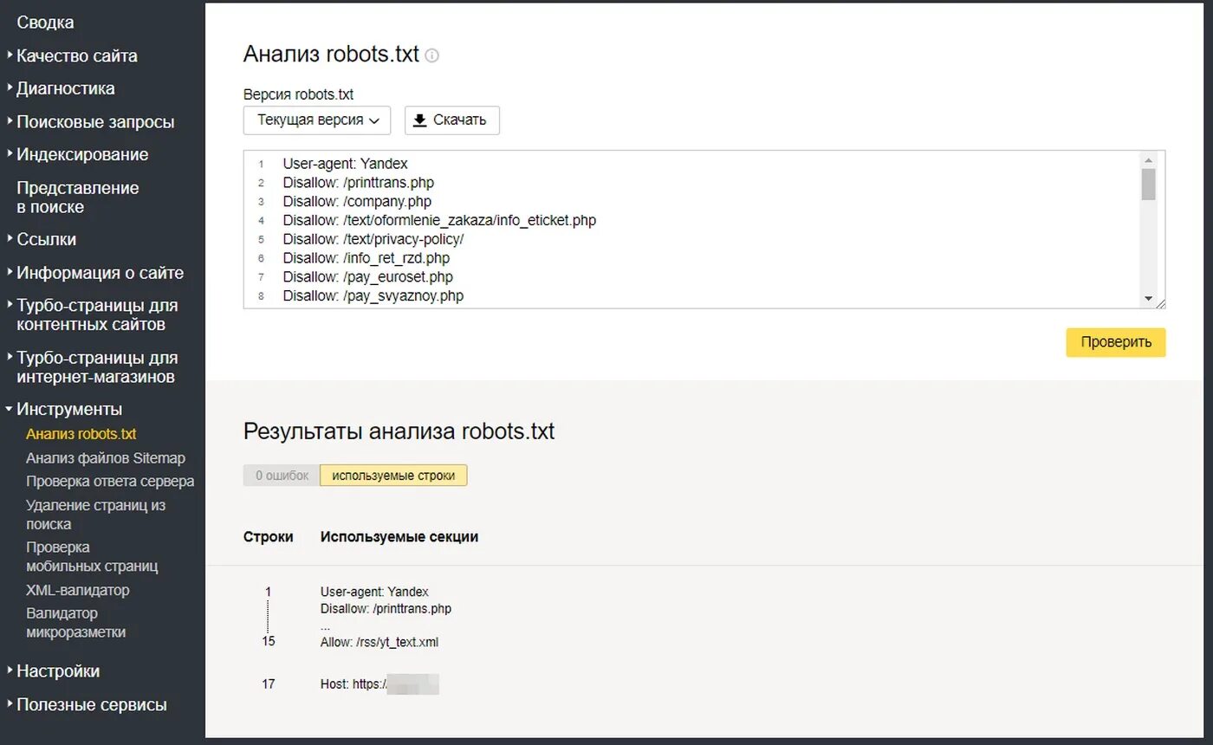Viewport: 1213px width, 745px height.
Task: Collapse the Инструменты section
Action: (68, 409)
